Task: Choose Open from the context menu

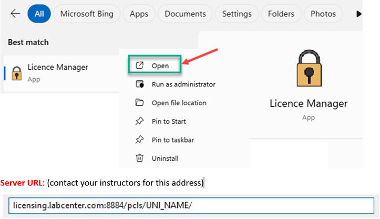Action: [x=155, y=64]
